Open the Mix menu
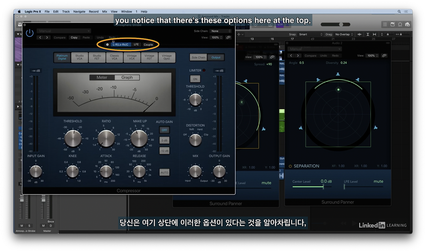The image size is (426, 252). click(x=105, y=11)
